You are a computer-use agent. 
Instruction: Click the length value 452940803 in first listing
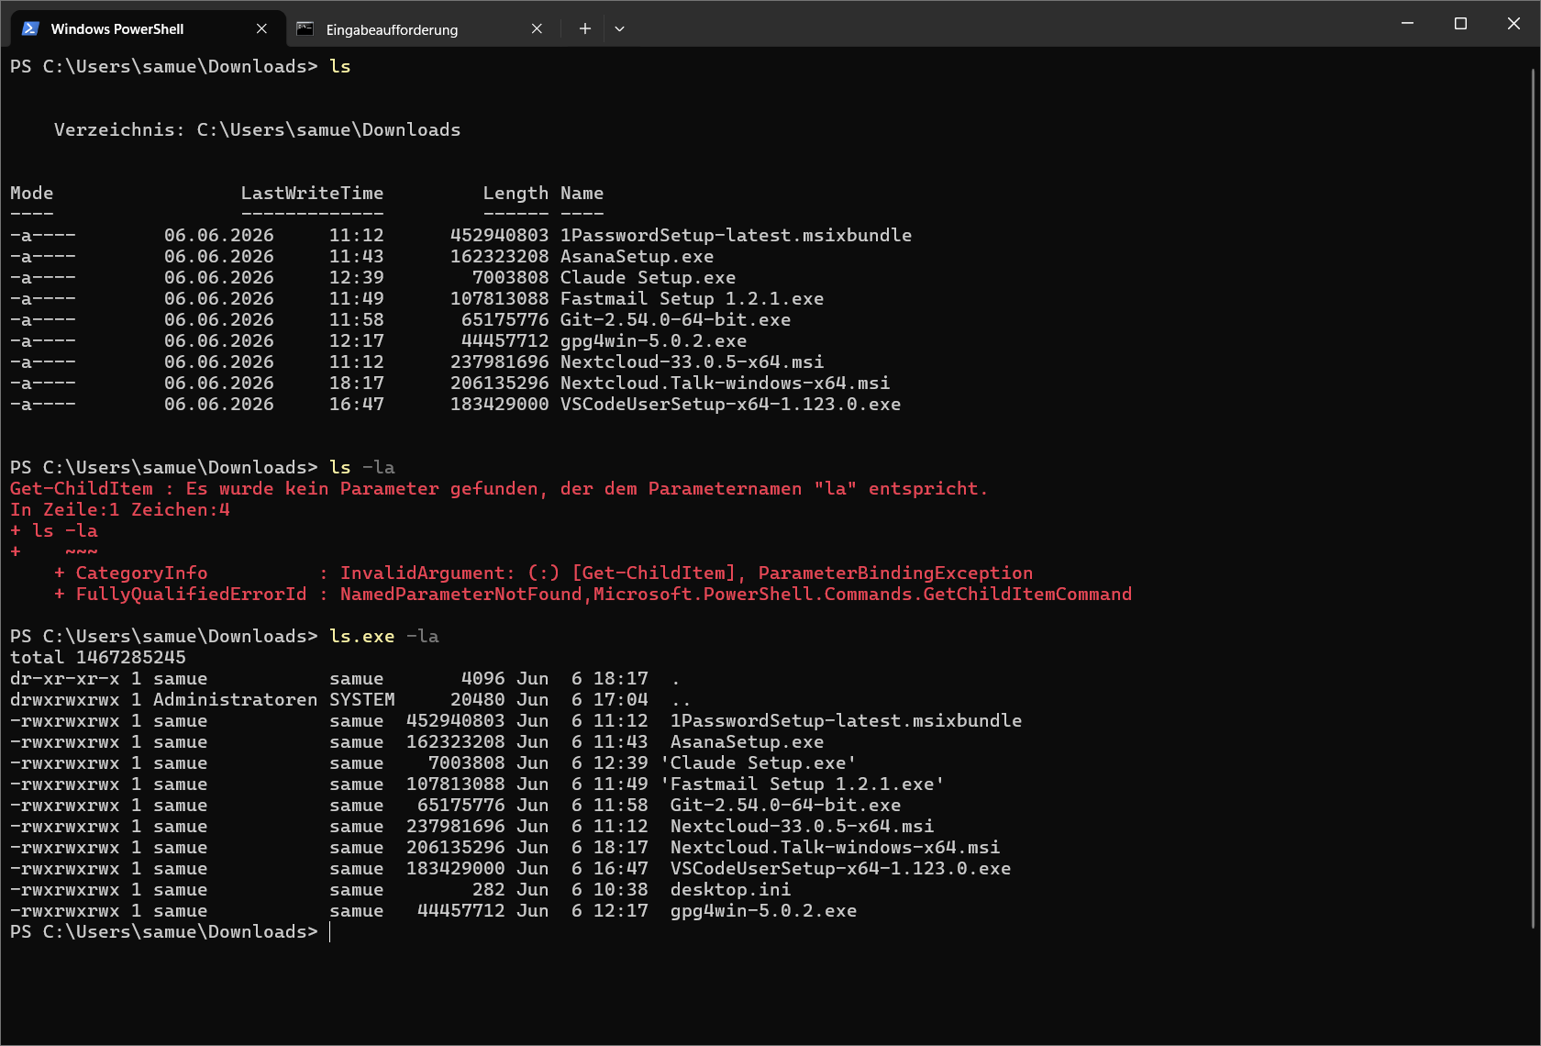[x=499, y=235]
